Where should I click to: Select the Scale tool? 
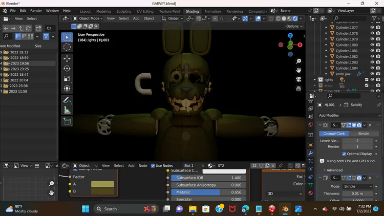click(x=67, y=78)
